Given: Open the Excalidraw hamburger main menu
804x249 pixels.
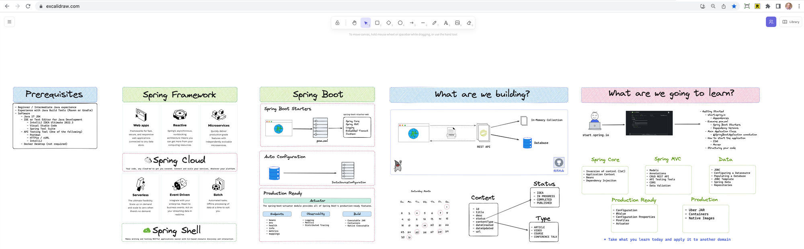Looking at the screenshot, I should 9,22.
